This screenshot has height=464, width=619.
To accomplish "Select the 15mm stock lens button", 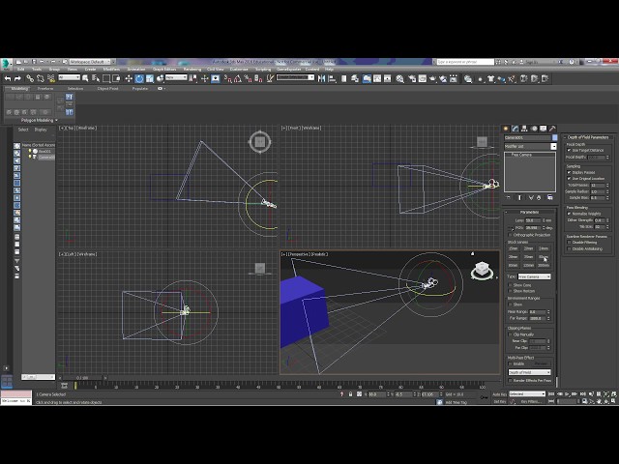I will (x=514, y=248).
